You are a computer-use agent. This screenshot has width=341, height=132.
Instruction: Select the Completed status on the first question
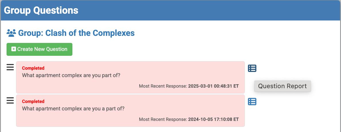[33, 68]
